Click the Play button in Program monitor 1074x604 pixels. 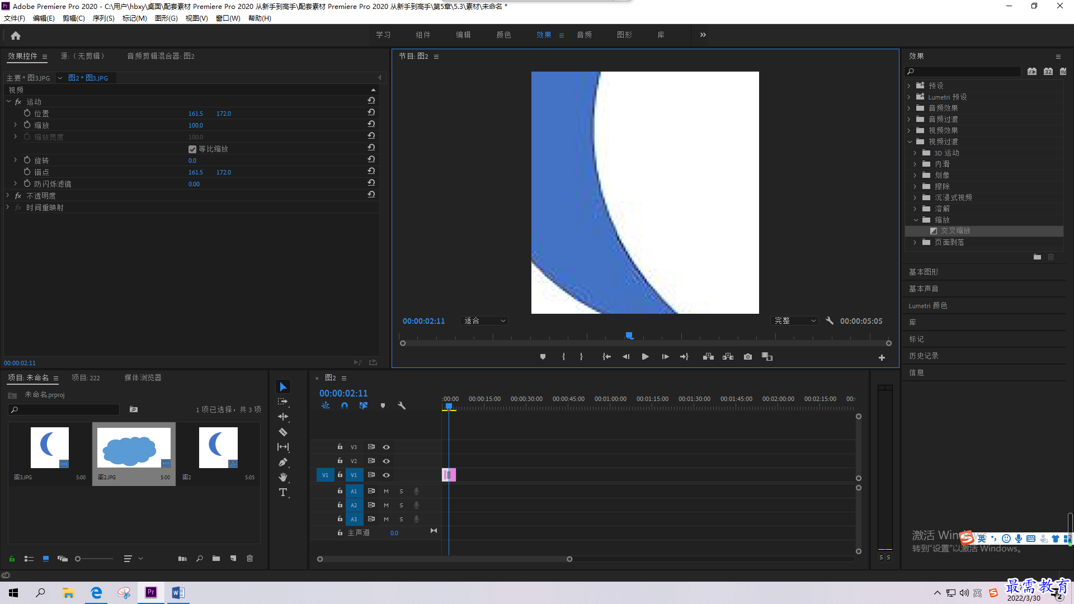(645, 357)
